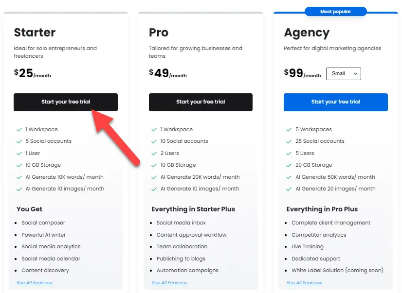This screenshot has height=293, width=402.
Task: Open See All Features under Agency
Action: tap(304, 282)
